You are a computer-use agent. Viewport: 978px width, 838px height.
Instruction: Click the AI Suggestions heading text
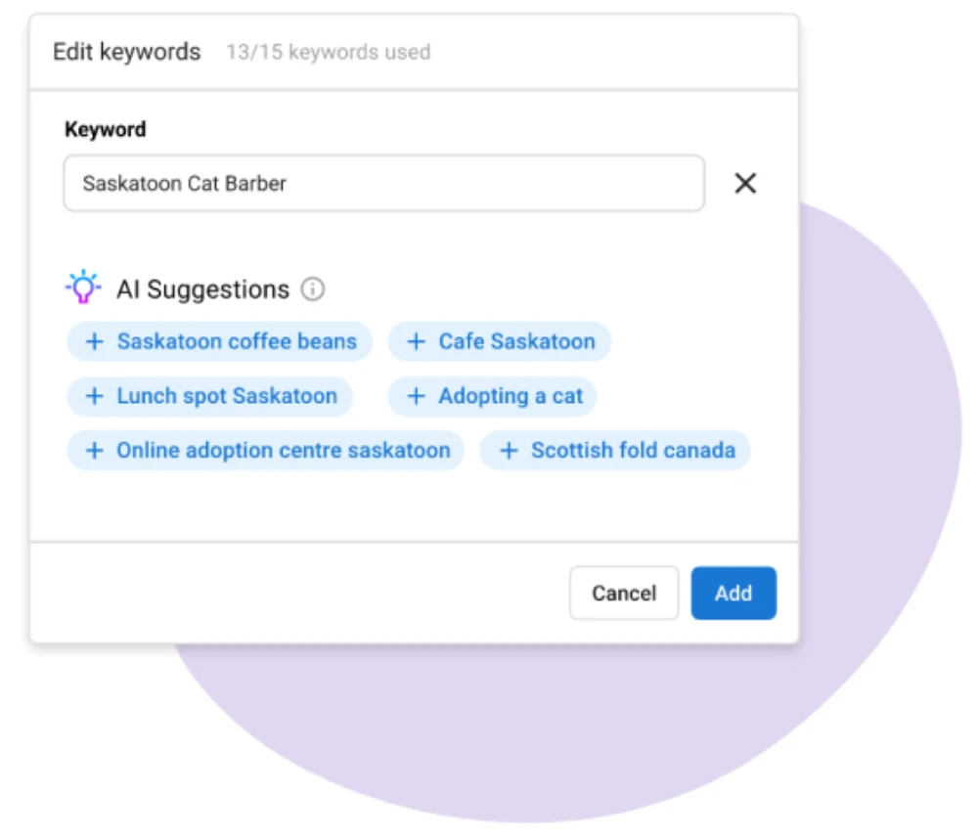pos(202,289)
